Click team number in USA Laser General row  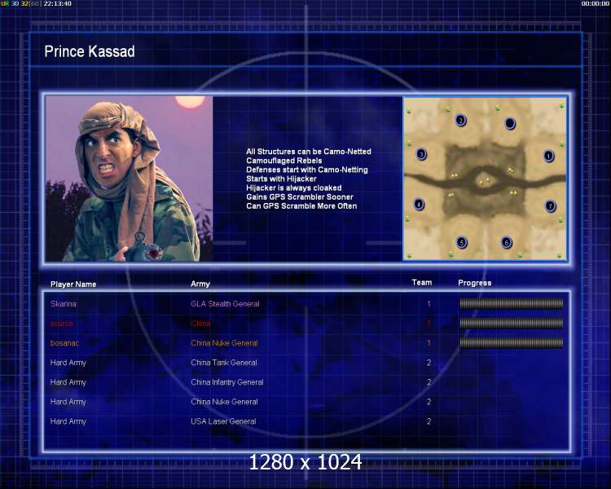[429, 421]
